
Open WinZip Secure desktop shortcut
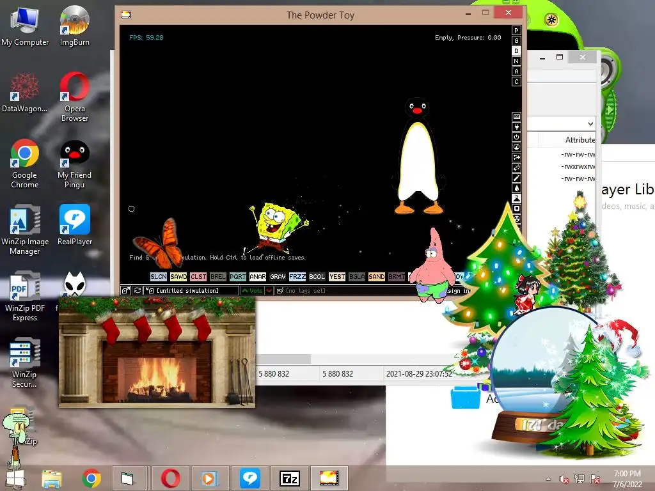tap(25, 362)
